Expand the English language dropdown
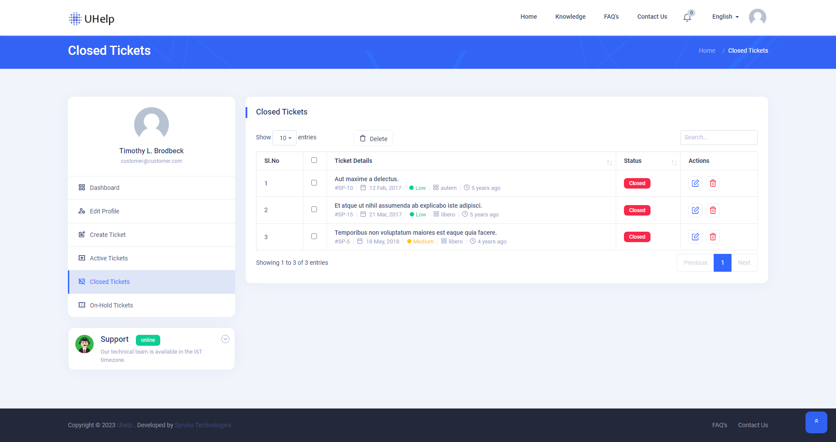The width and height of the screenshot is (836, 442). (x=725, y=17)
